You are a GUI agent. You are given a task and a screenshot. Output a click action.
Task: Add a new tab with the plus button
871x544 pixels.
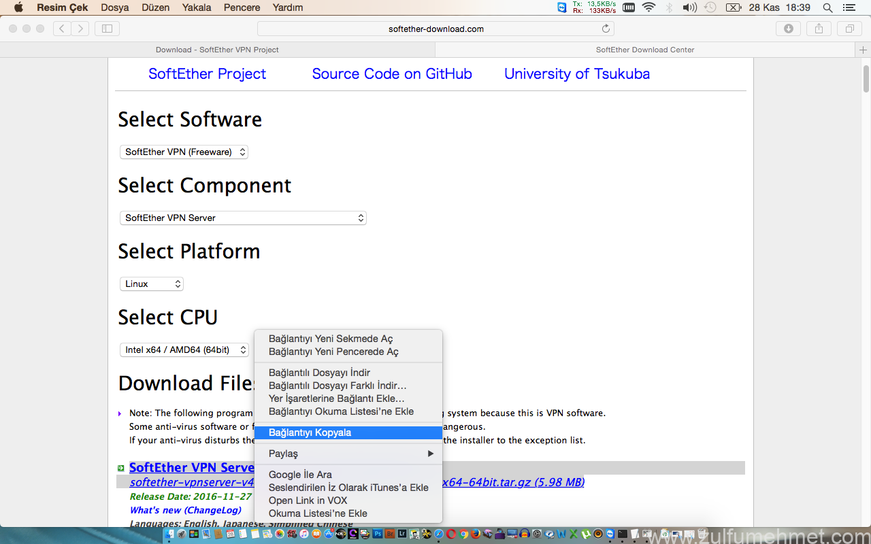click(x=863, y=50)
